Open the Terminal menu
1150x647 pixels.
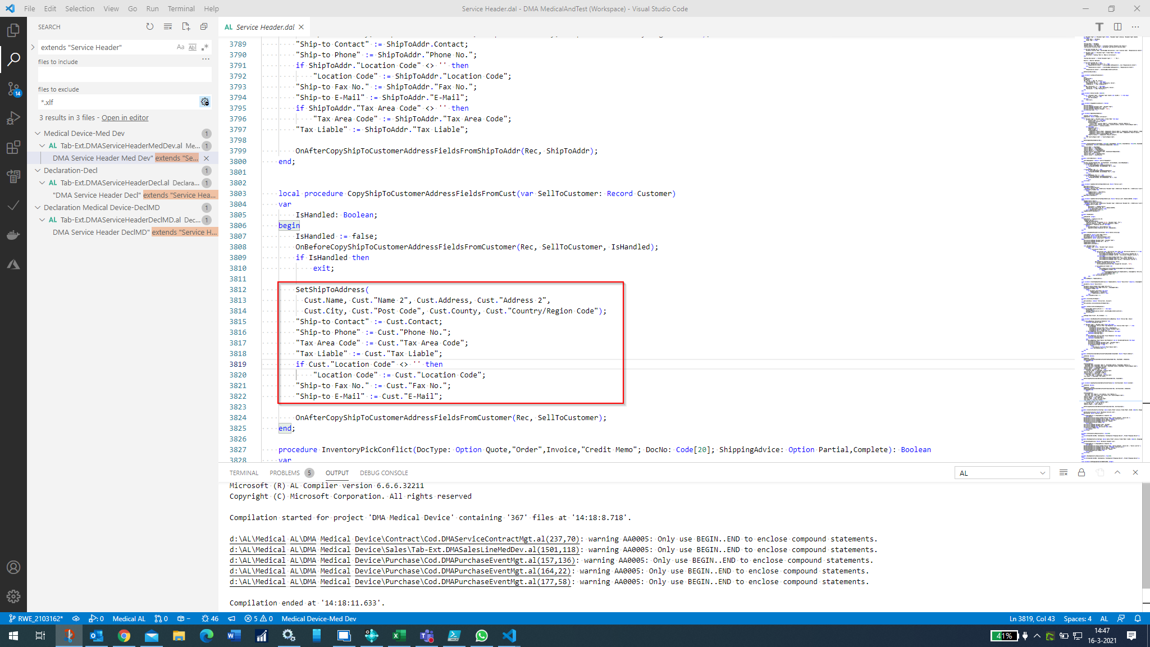[181, 8]
